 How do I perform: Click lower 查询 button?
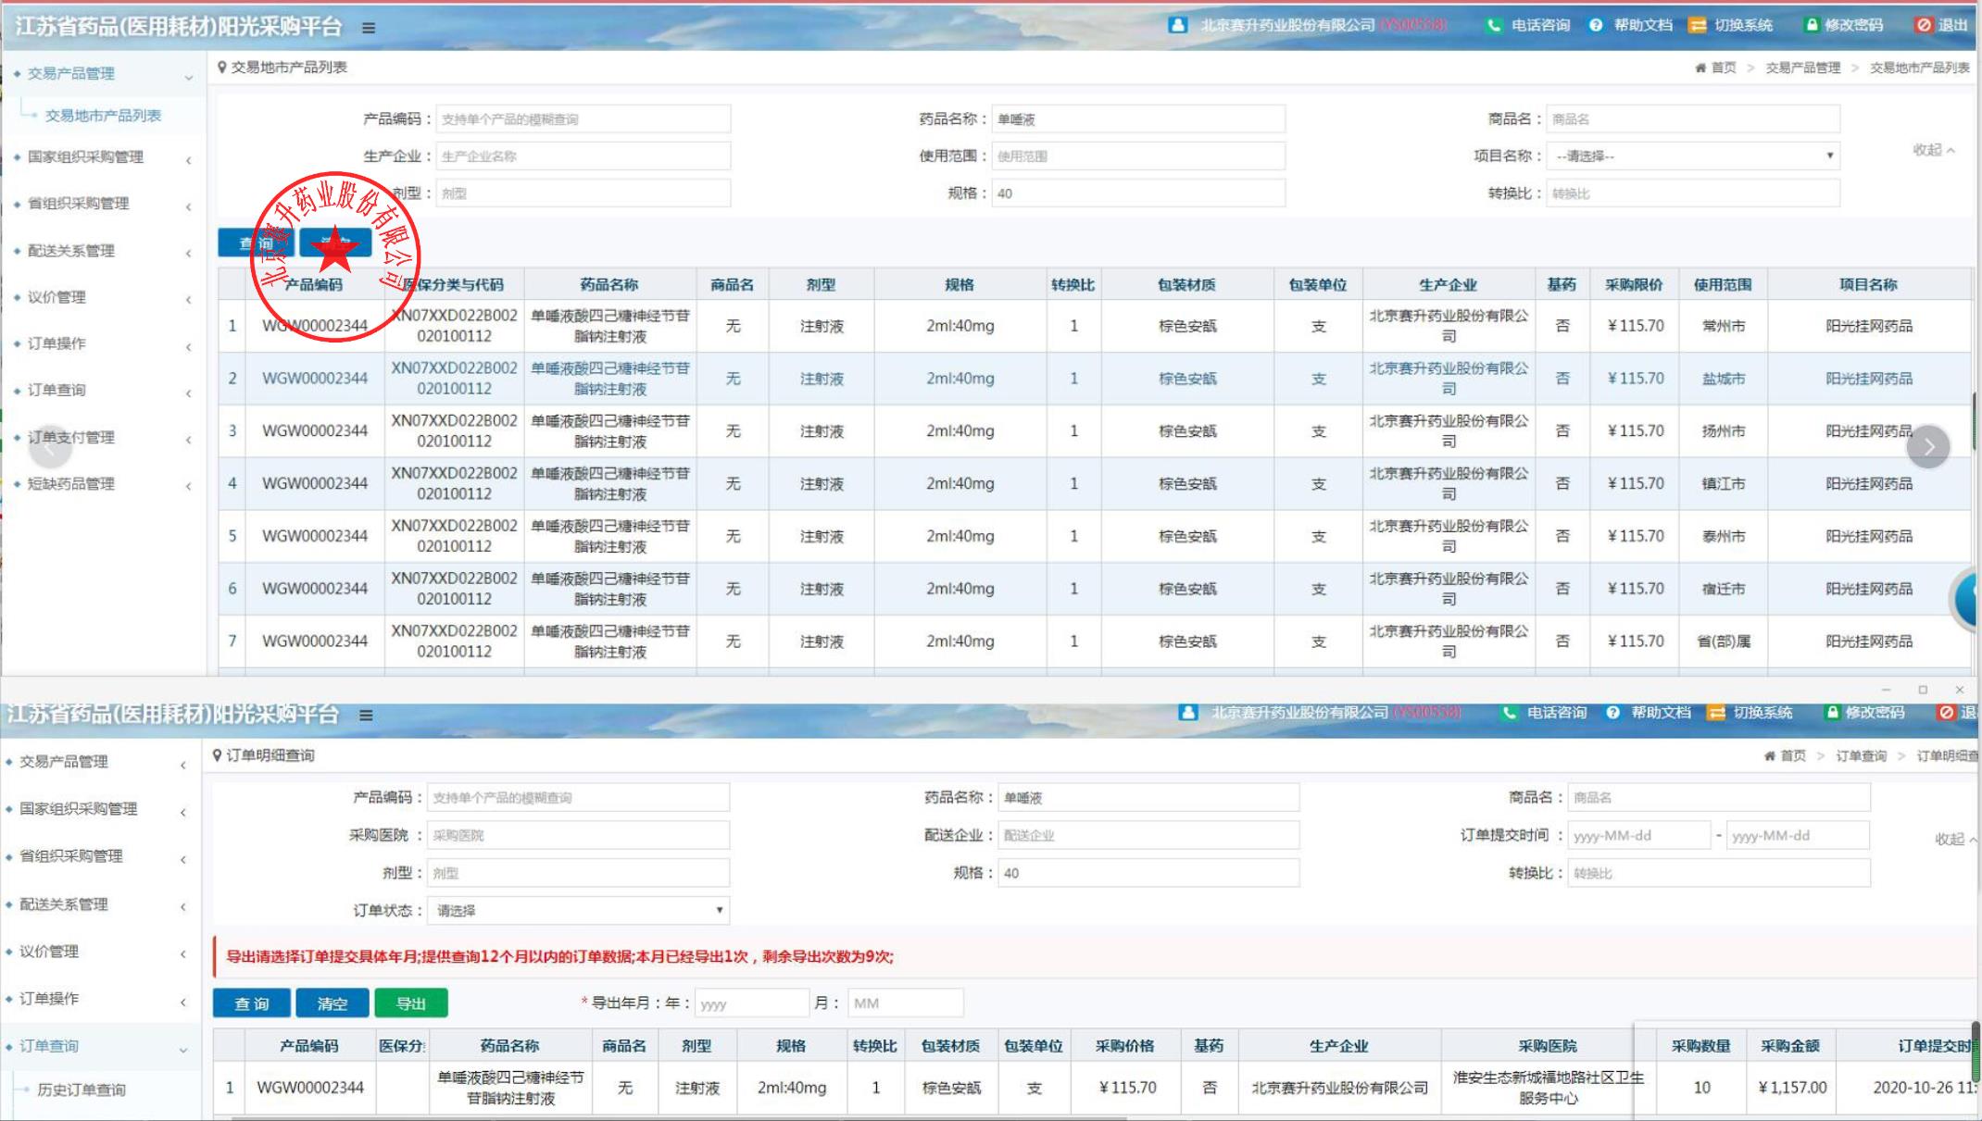(x=252, y=1003)
